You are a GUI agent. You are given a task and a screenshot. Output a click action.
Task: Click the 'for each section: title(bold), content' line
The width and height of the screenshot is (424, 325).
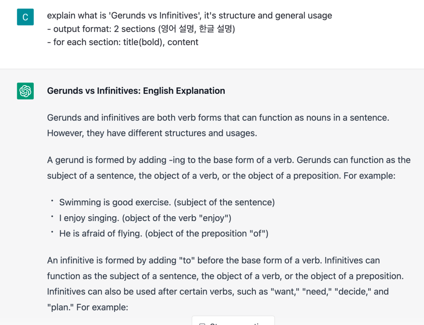(x=123, y=42)
